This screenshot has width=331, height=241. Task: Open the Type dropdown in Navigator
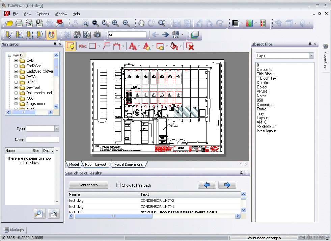pos(57,129)
